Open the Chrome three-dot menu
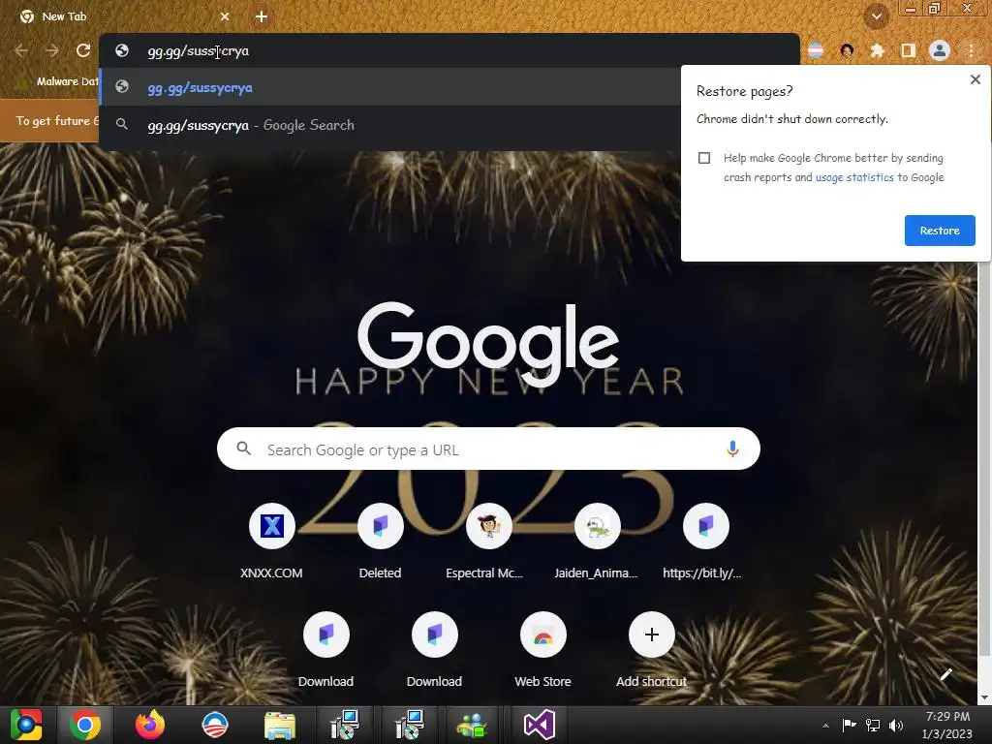 click(971, 50)
